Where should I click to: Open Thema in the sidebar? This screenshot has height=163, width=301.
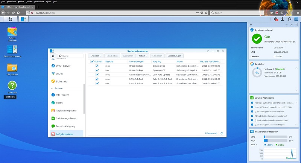pos(67,103)
